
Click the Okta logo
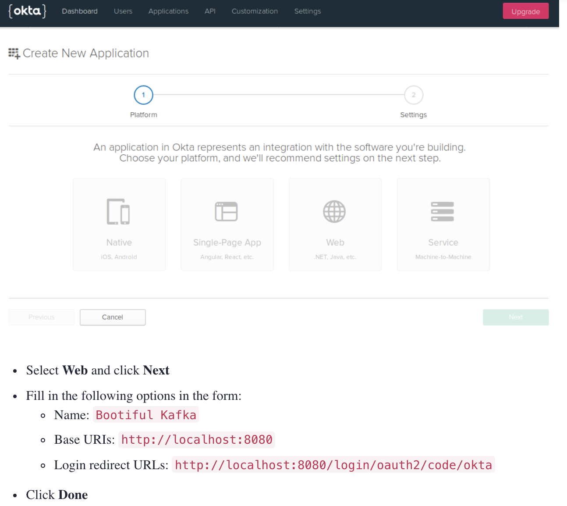[x=27, y=11]
